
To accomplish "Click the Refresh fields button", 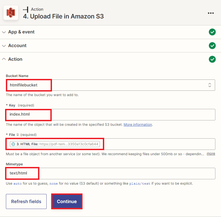I will [26, 201].
